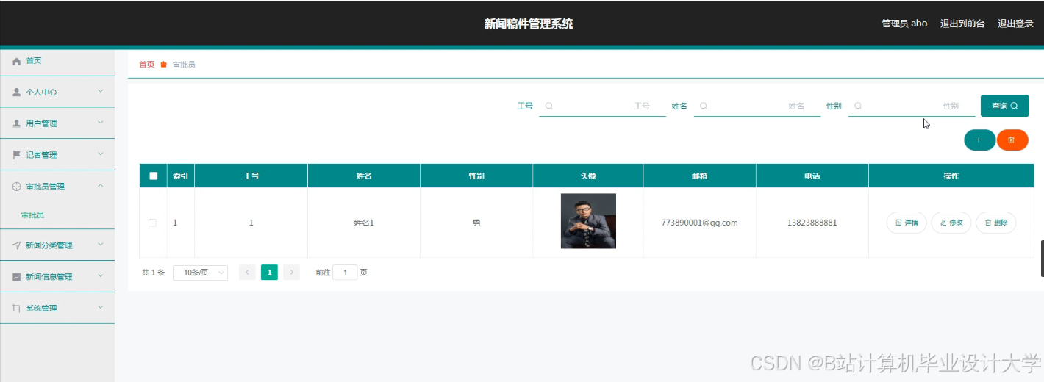Click the email 773890001@qq.com cell

(x=699, y=223)
